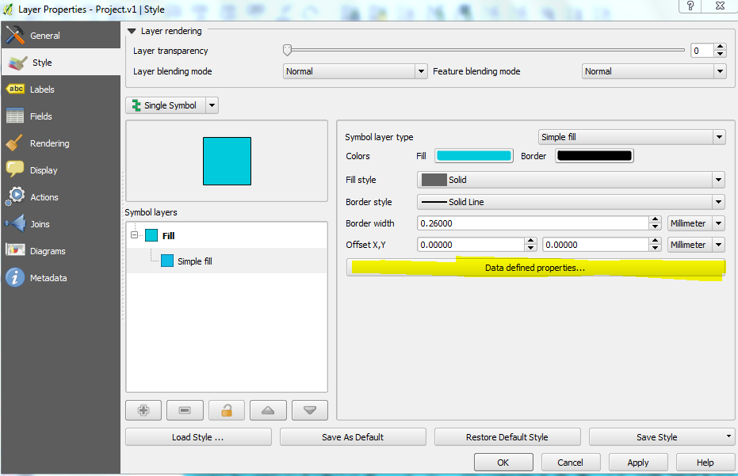Decrease Offset Y with down arrow
The image size is (738, 476).
point(655,248)
